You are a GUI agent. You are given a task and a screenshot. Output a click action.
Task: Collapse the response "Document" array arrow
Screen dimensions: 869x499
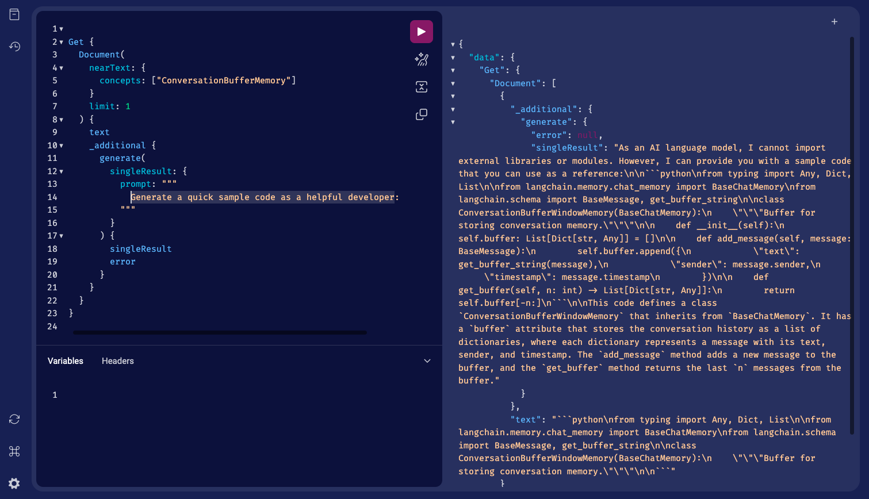pos(453,83)
